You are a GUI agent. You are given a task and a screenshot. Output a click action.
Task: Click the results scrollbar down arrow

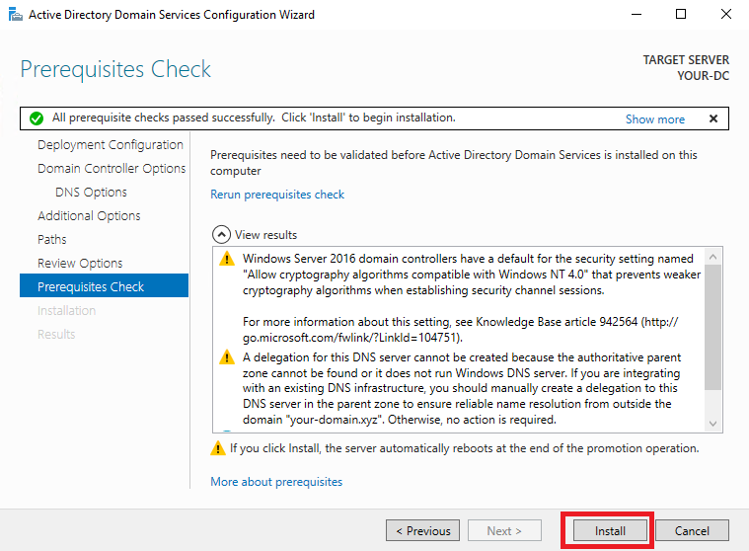point(713,424)
